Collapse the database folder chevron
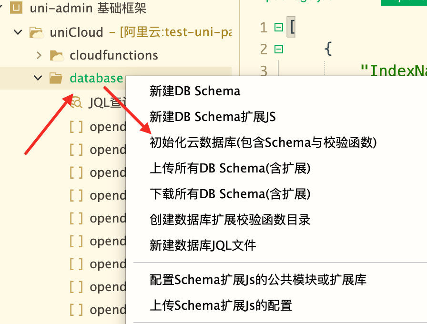This screenshot has width=427, height=324. tap(38, 78)
